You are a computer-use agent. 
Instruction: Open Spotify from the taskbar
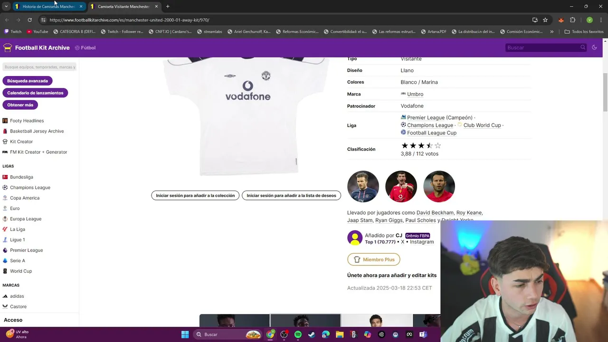pyautogui.click(x=298, y=334)
